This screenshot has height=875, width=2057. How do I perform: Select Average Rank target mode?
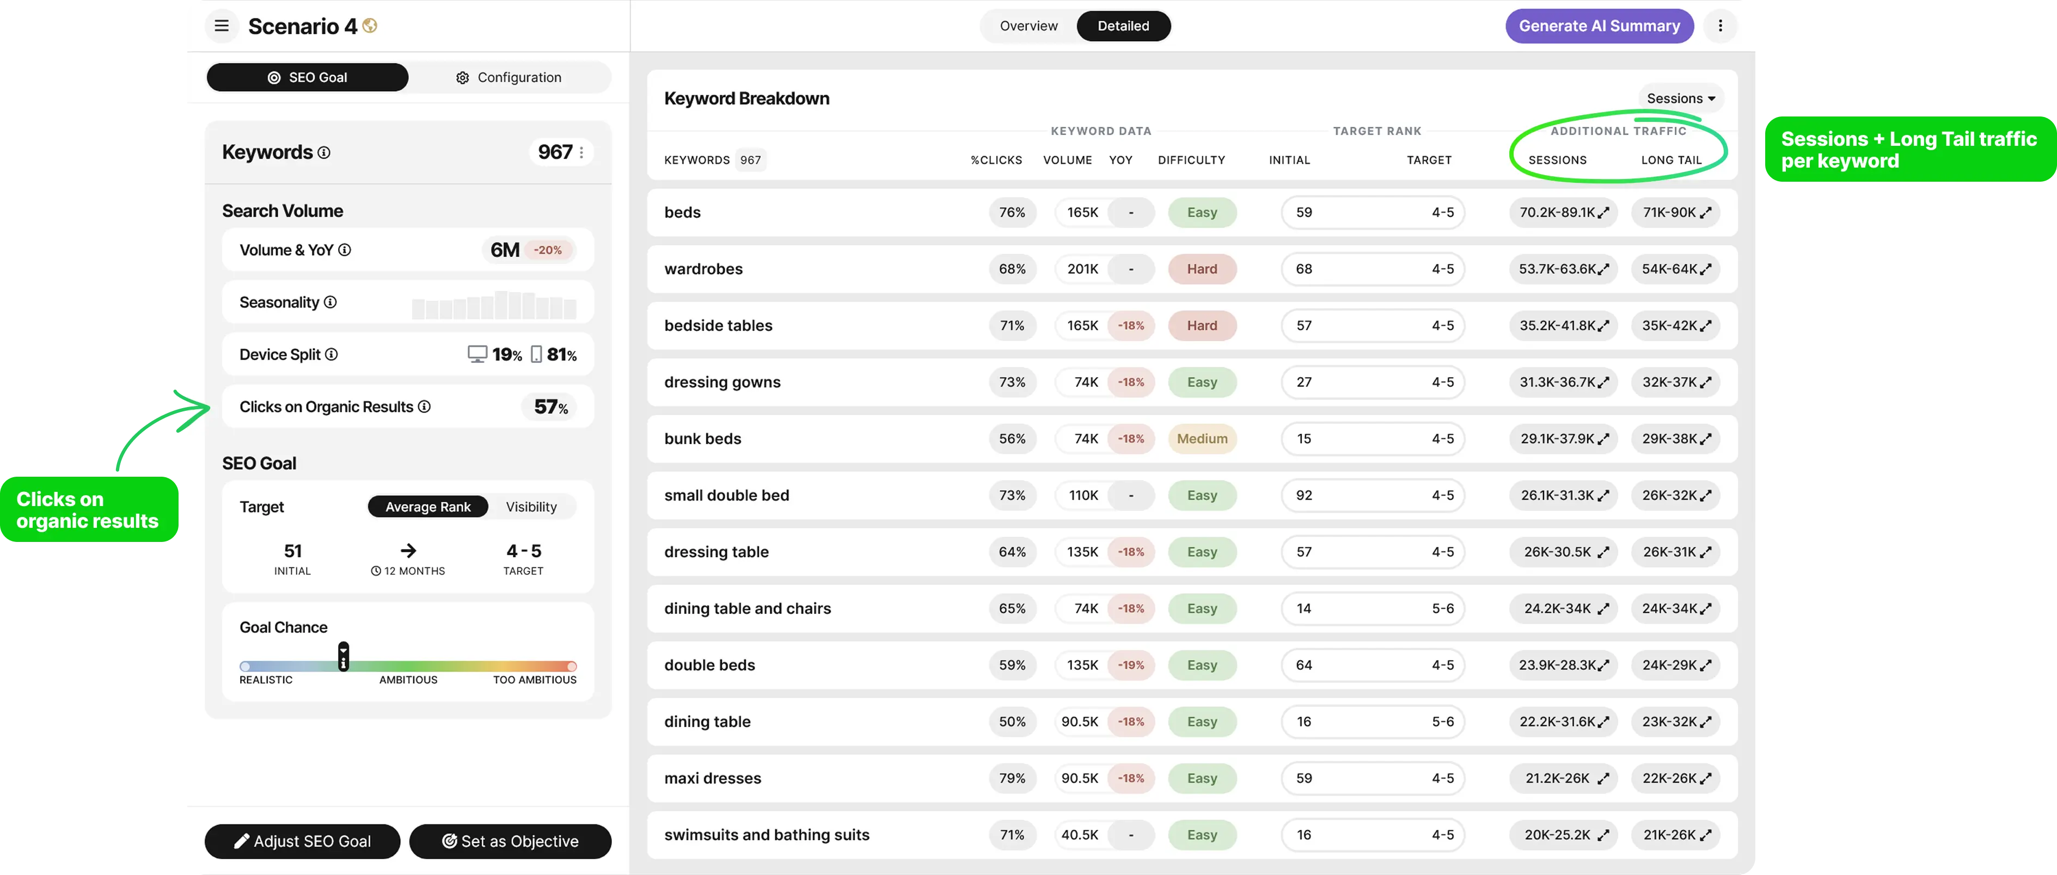click(x=427, y=506)
